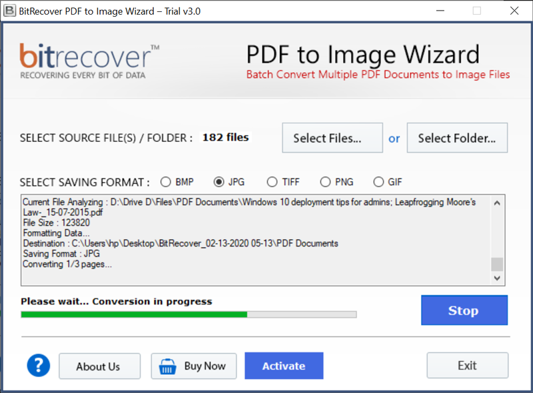Viewport: 533px width, 393px height.
Task: Choose TIFF as saving format
Action: (283, 182)
